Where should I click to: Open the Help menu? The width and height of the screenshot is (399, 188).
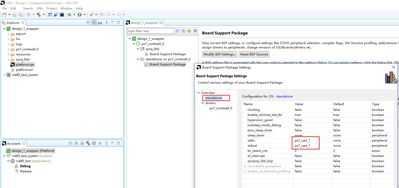pyautogui.click(x=79, y=8)
